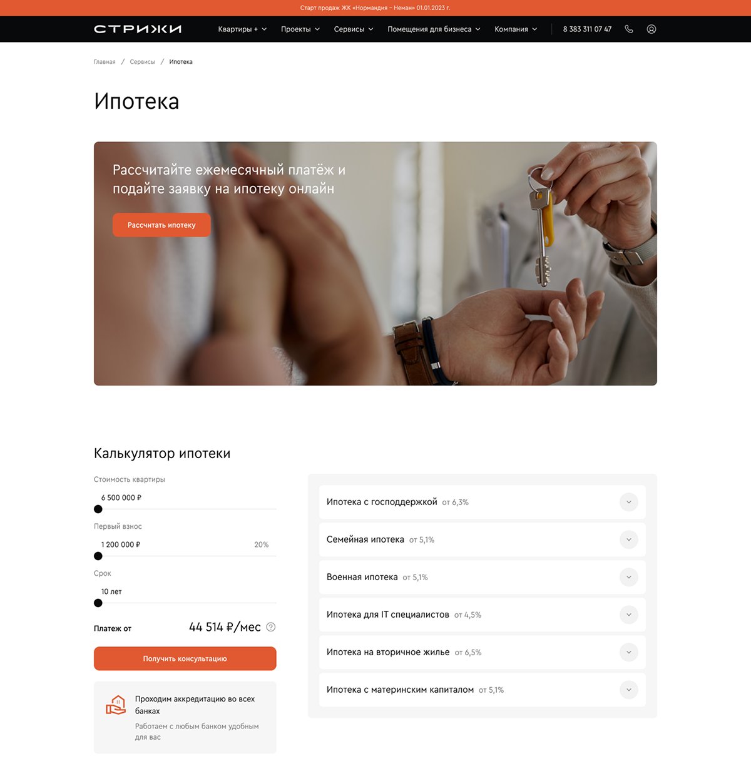This screenshot has width=751, height=771.
Task: Open Помещения для бизнеса menu
Action: pyautogui.click(x=434, y=29)
